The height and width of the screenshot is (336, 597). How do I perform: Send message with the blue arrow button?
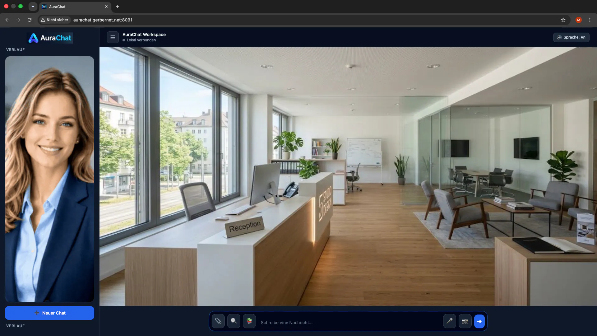[x=479, y=321]
